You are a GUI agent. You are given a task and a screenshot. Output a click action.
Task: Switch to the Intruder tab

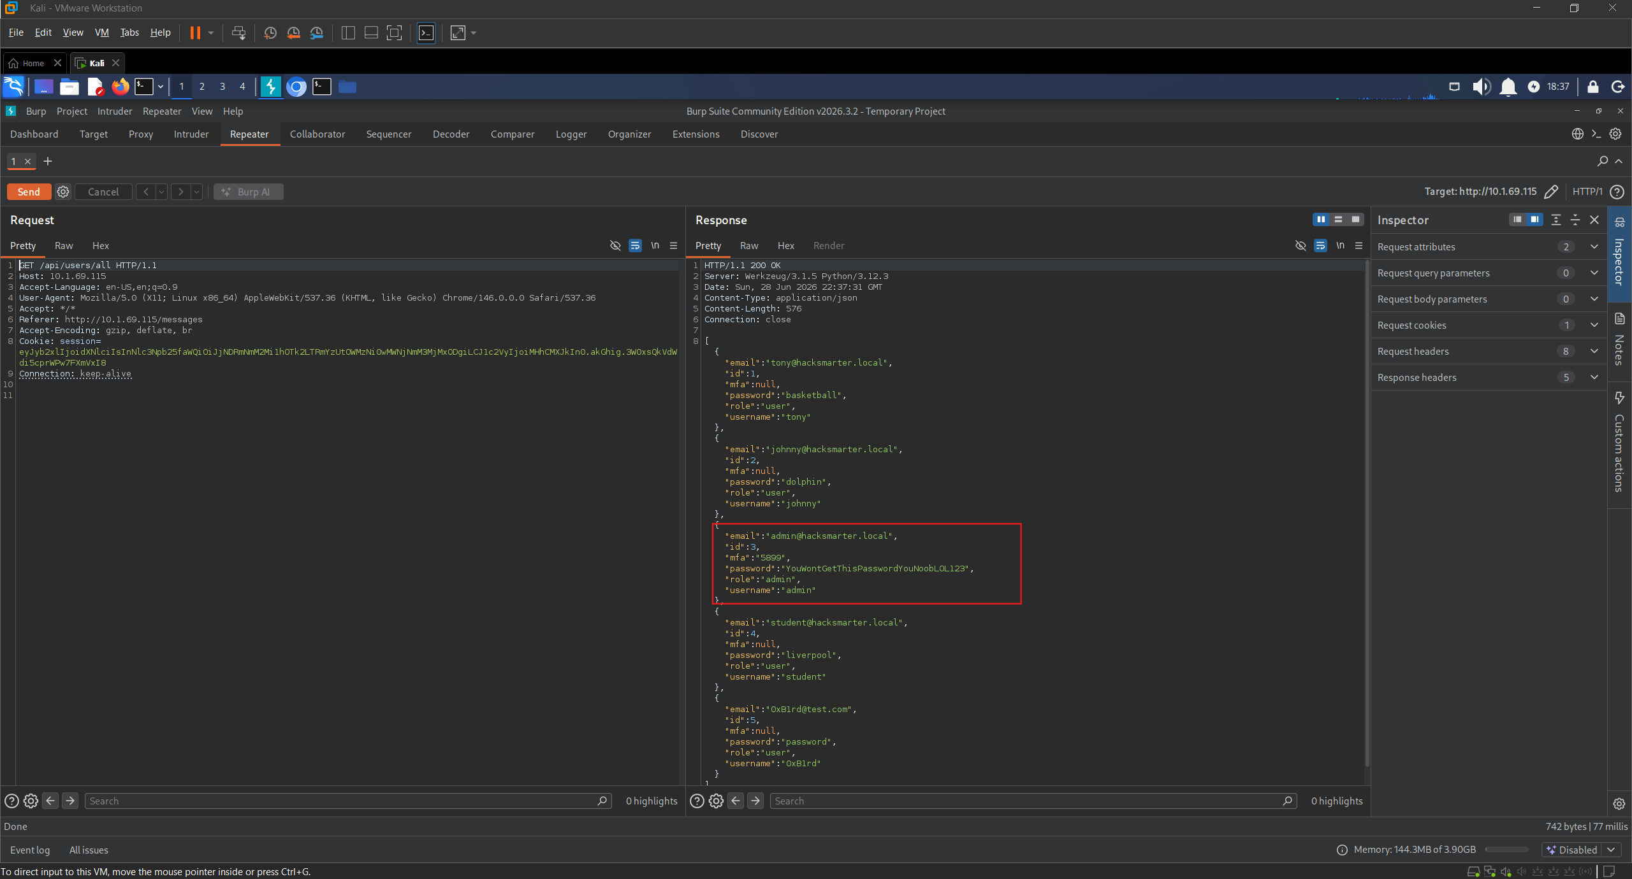[191, 134]
